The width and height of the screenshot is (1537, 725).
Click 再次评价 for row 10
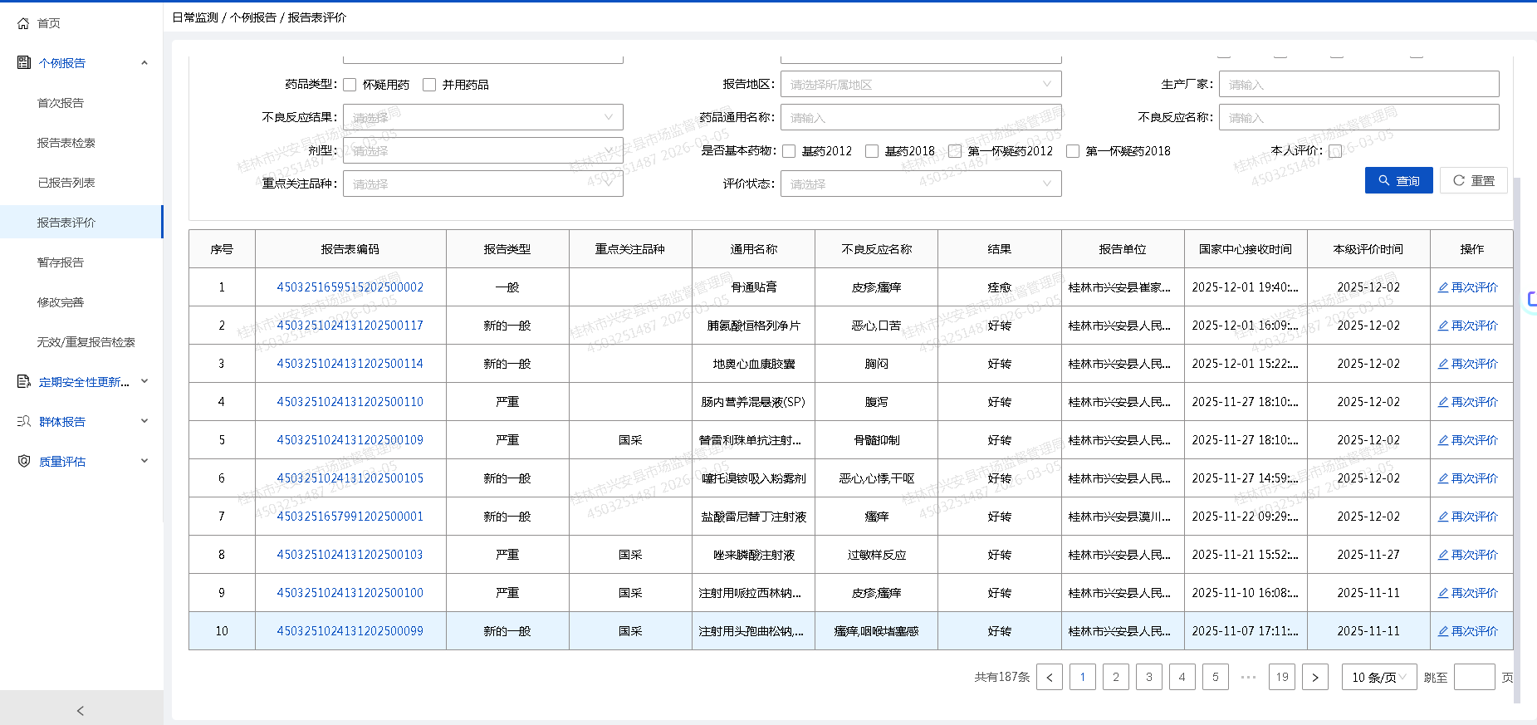1468,631
